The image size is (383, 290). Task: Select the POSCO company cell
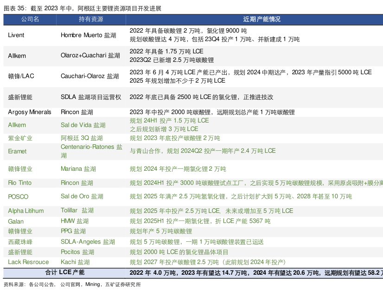(18, 197)
